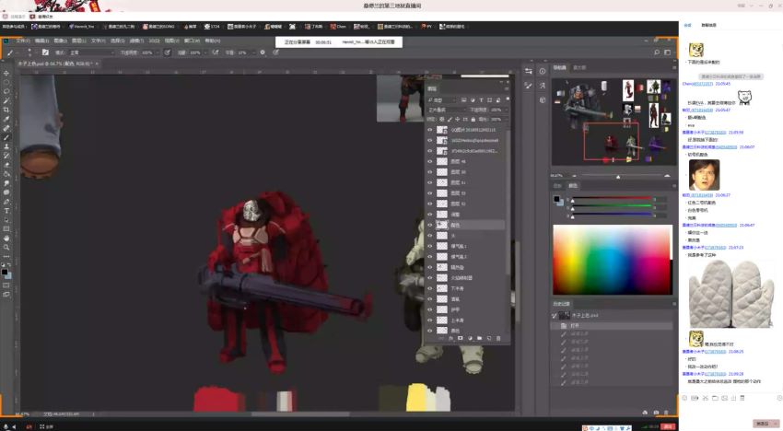Screen dimensions: 783x431
Task: Click the send button in chat window
Action: (x=762, y=424)
